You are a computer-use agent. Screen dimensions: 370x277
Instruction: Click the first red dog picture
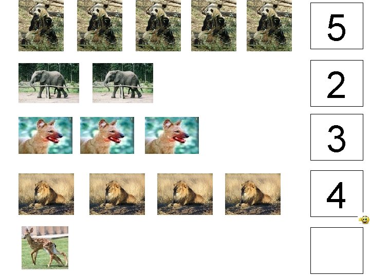point(46,135)
